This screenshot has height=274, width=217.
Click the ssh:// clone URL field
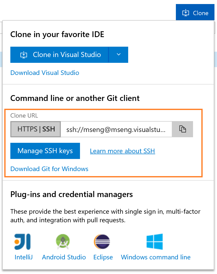116,129
